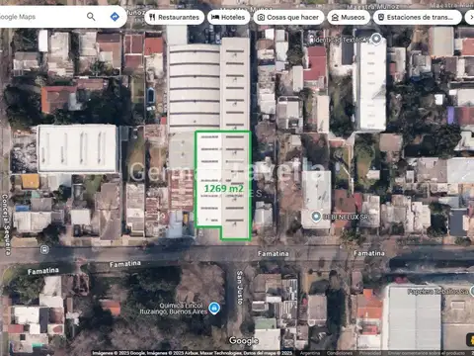Viewport: 474px width, 356px height.
Task: Open the BENELUX SRL place marker
Action: [x=316, y=217]
